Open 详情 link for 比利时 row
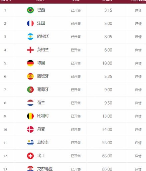The image size is (146, 171). (x=138, y=116)
